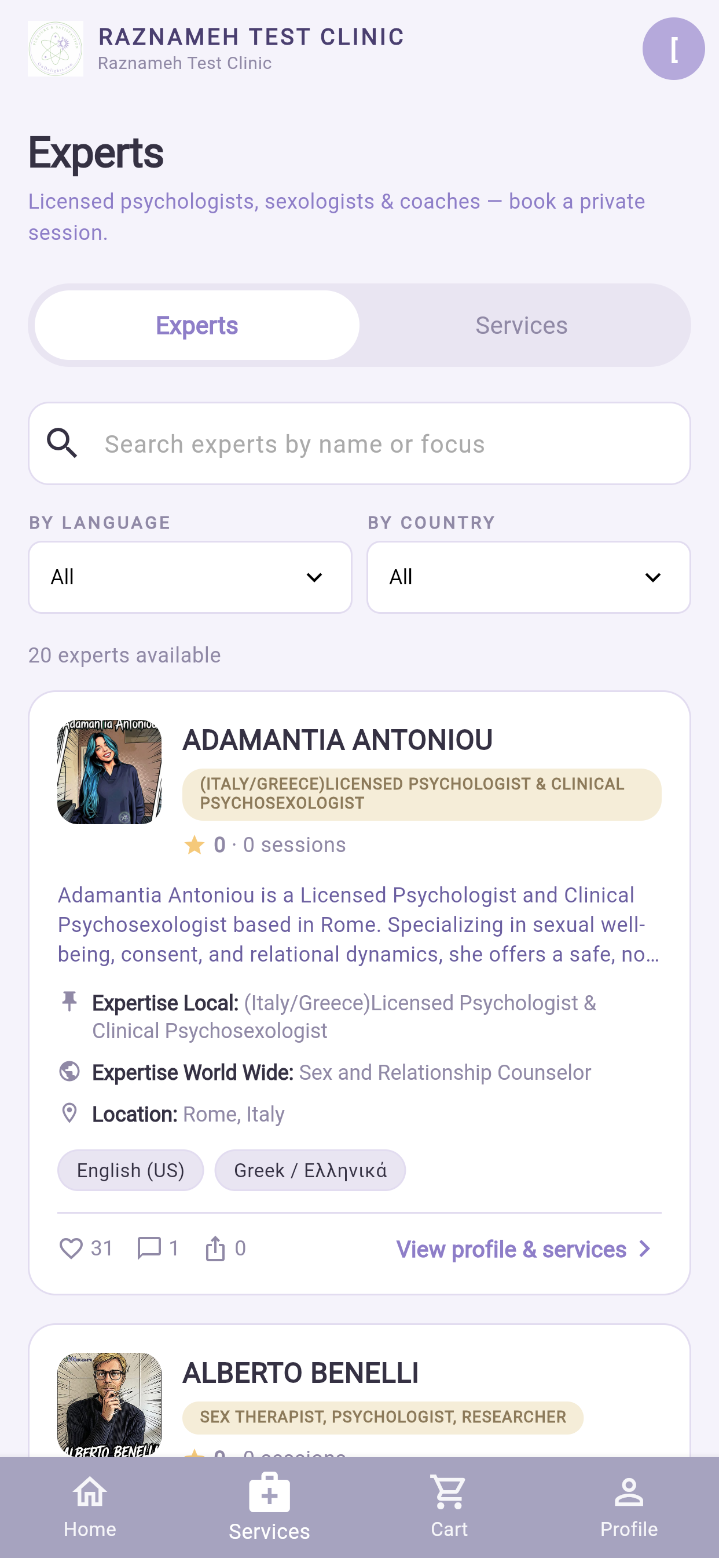Open the user avatar menu
Viewport: 719px width, 1558px height.
[x=673, y=48]
